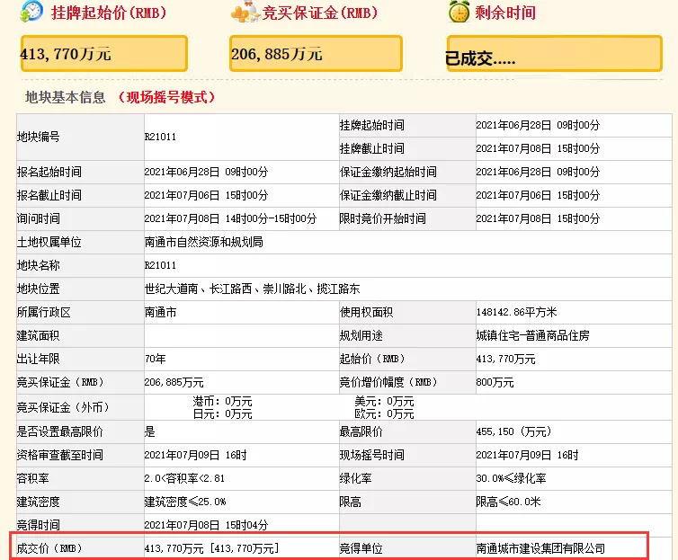The image size is (678, 560).
Task: Click the 已成交 status box
Action: [554, 54]
